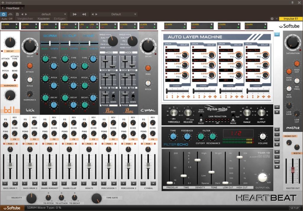The image size is (303, 211).
Task: Expand the dyna-mite routing arrow below ON
Action: point(277,112)
